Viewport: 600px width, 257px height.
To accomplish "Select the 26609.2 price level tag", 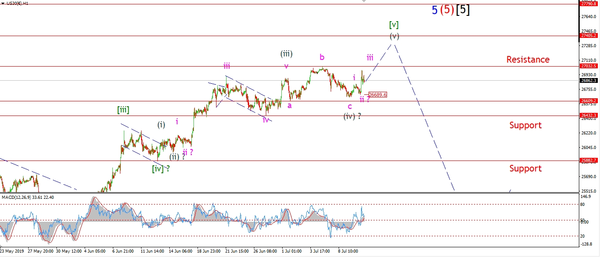I will click(x=589, y=101).
